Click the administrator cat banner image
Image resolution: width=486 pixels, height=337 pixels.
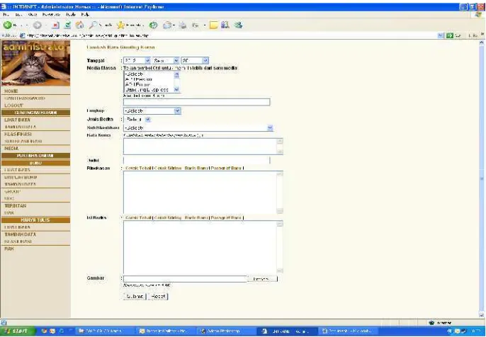pyautogui.click(x=35, y=63)
